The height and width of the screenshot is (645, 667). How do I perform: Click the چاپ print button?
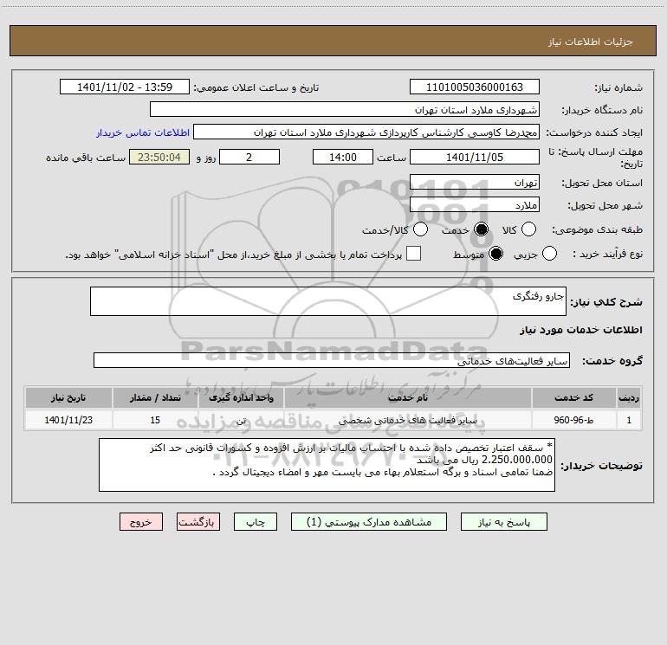pos(256,522)
